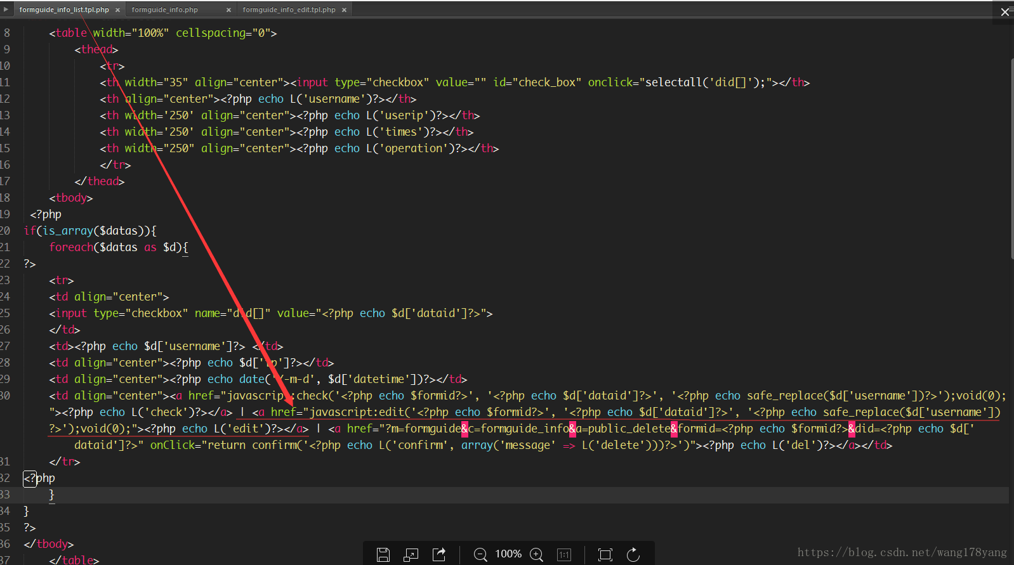This screenshot has width=1014, height=565.
Task: Click the <?php tag on line 32
Action: (x=39, y=478)
